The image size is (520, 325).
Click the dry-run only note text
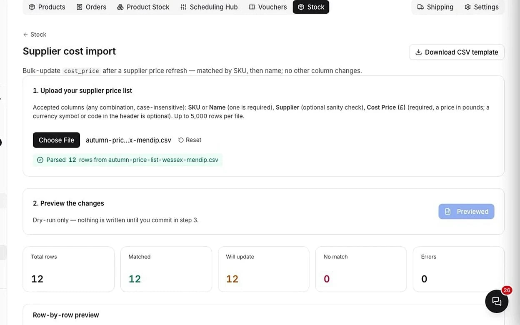[x=116, y=220]
